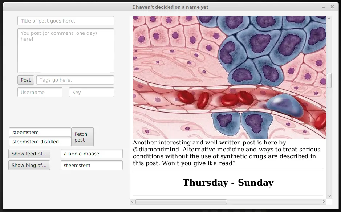Focus the 'Tags go here.' field
Viewport: 341px width, 212px height.
[x=75, y=80]
